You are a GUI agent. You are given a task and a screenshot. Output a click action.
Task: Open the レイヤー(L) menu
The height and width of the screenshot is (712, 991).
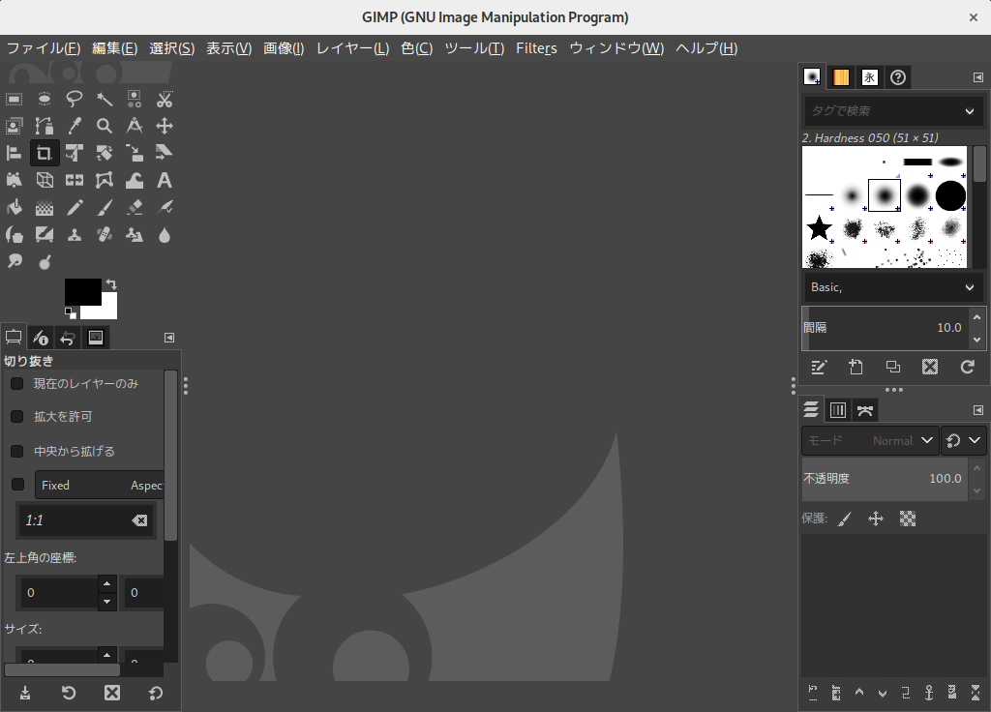(352, 48)
